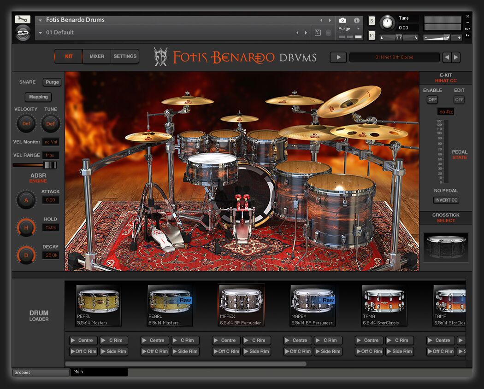Click the snare Mapping button
The height and width of the screenshot is (389, 484).
pyautogui.click(x=38, y=97)
